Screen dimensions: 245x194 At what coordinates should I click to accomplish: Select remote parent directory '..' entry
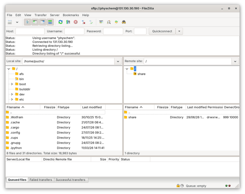(x=182, y=112)
